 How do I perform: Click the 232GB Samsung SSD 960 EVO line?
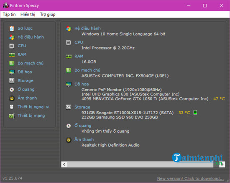coord(120,117)
